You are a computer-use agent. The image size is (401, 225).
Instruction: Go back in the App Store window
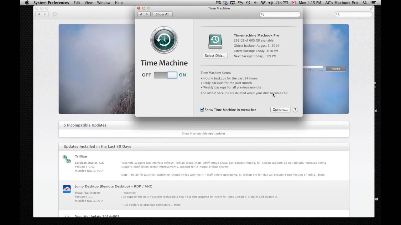coord(39,14)
